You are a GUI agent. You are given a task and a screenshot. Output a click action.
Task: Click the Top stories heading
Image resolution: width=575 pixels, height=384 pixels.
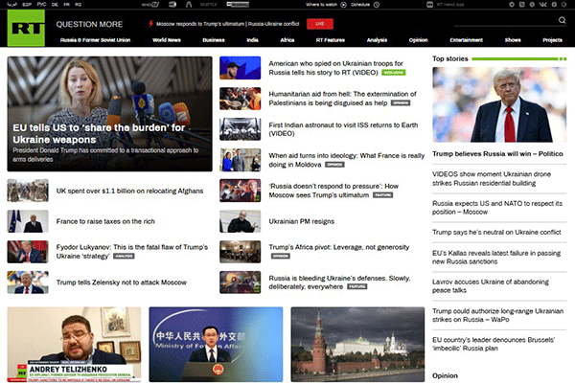coord(450,58)
